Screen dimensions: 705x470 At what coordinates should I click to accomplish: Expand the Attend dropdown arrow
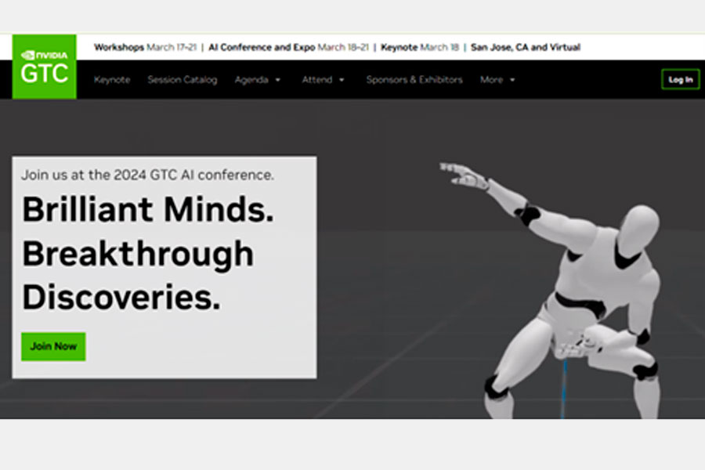[x=342, y=80]
